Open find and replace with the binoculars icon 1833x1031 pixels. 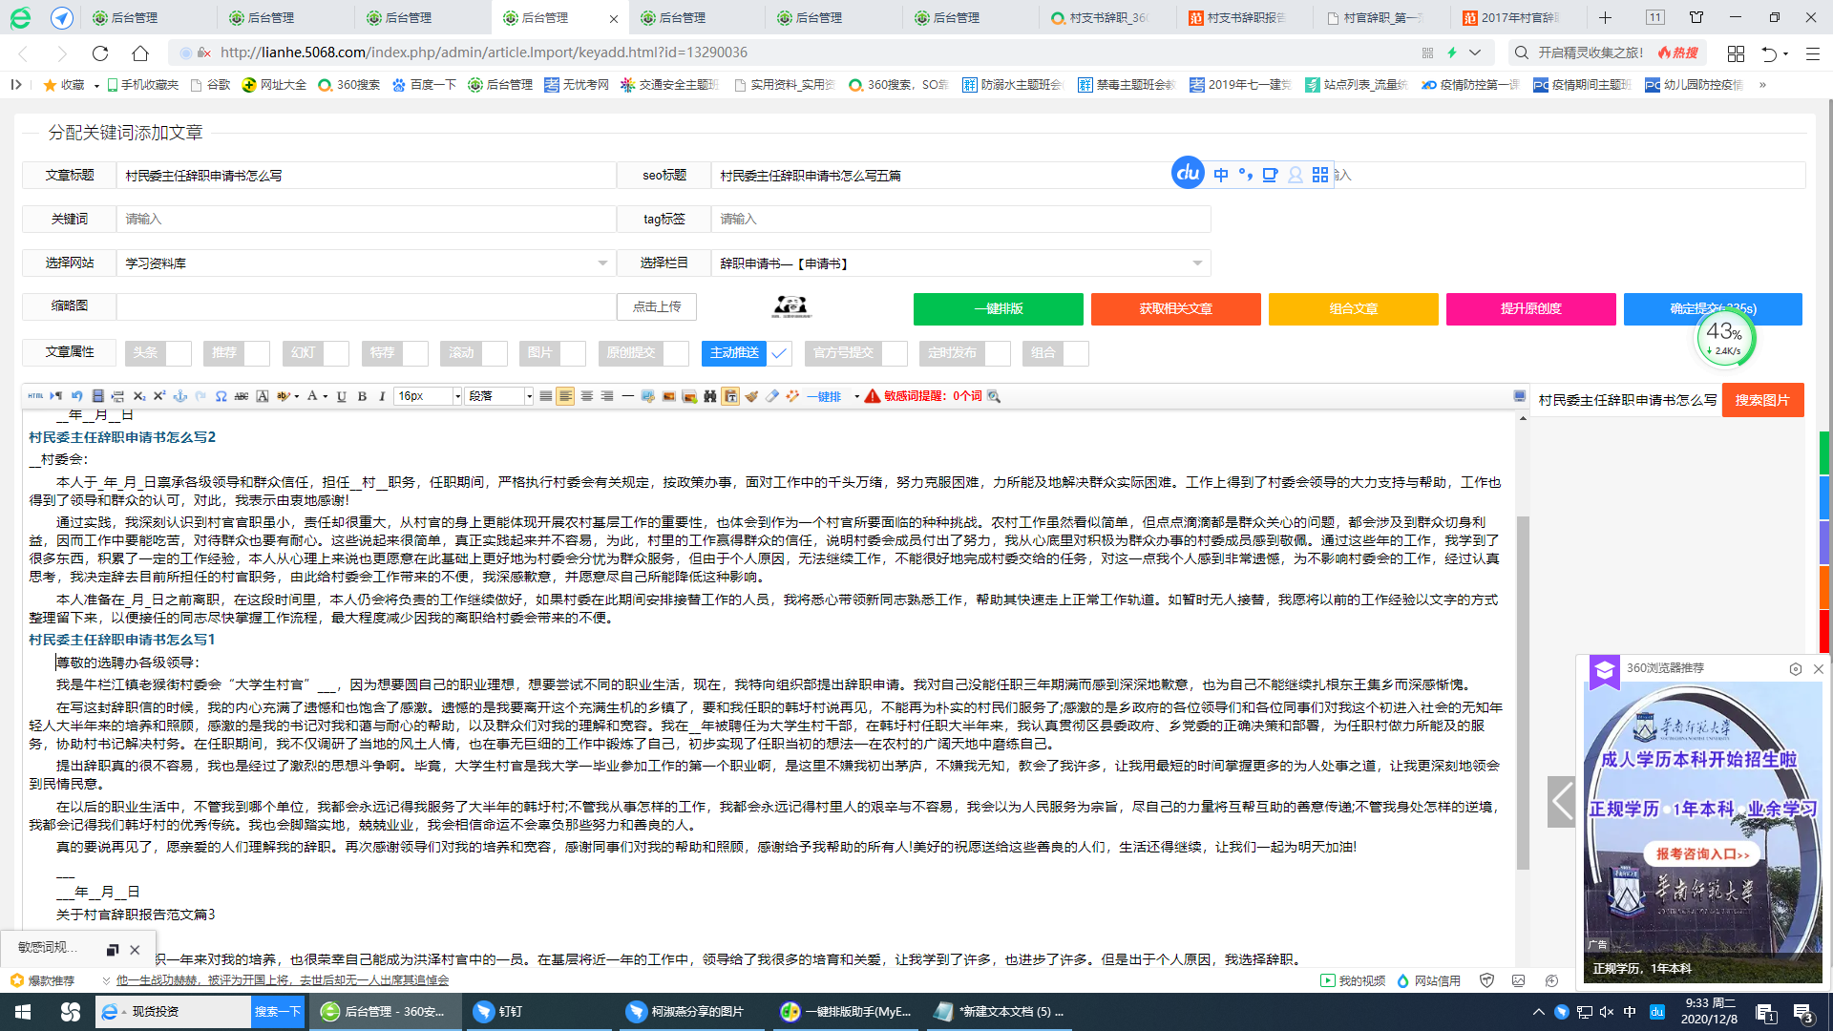point(710,395)
